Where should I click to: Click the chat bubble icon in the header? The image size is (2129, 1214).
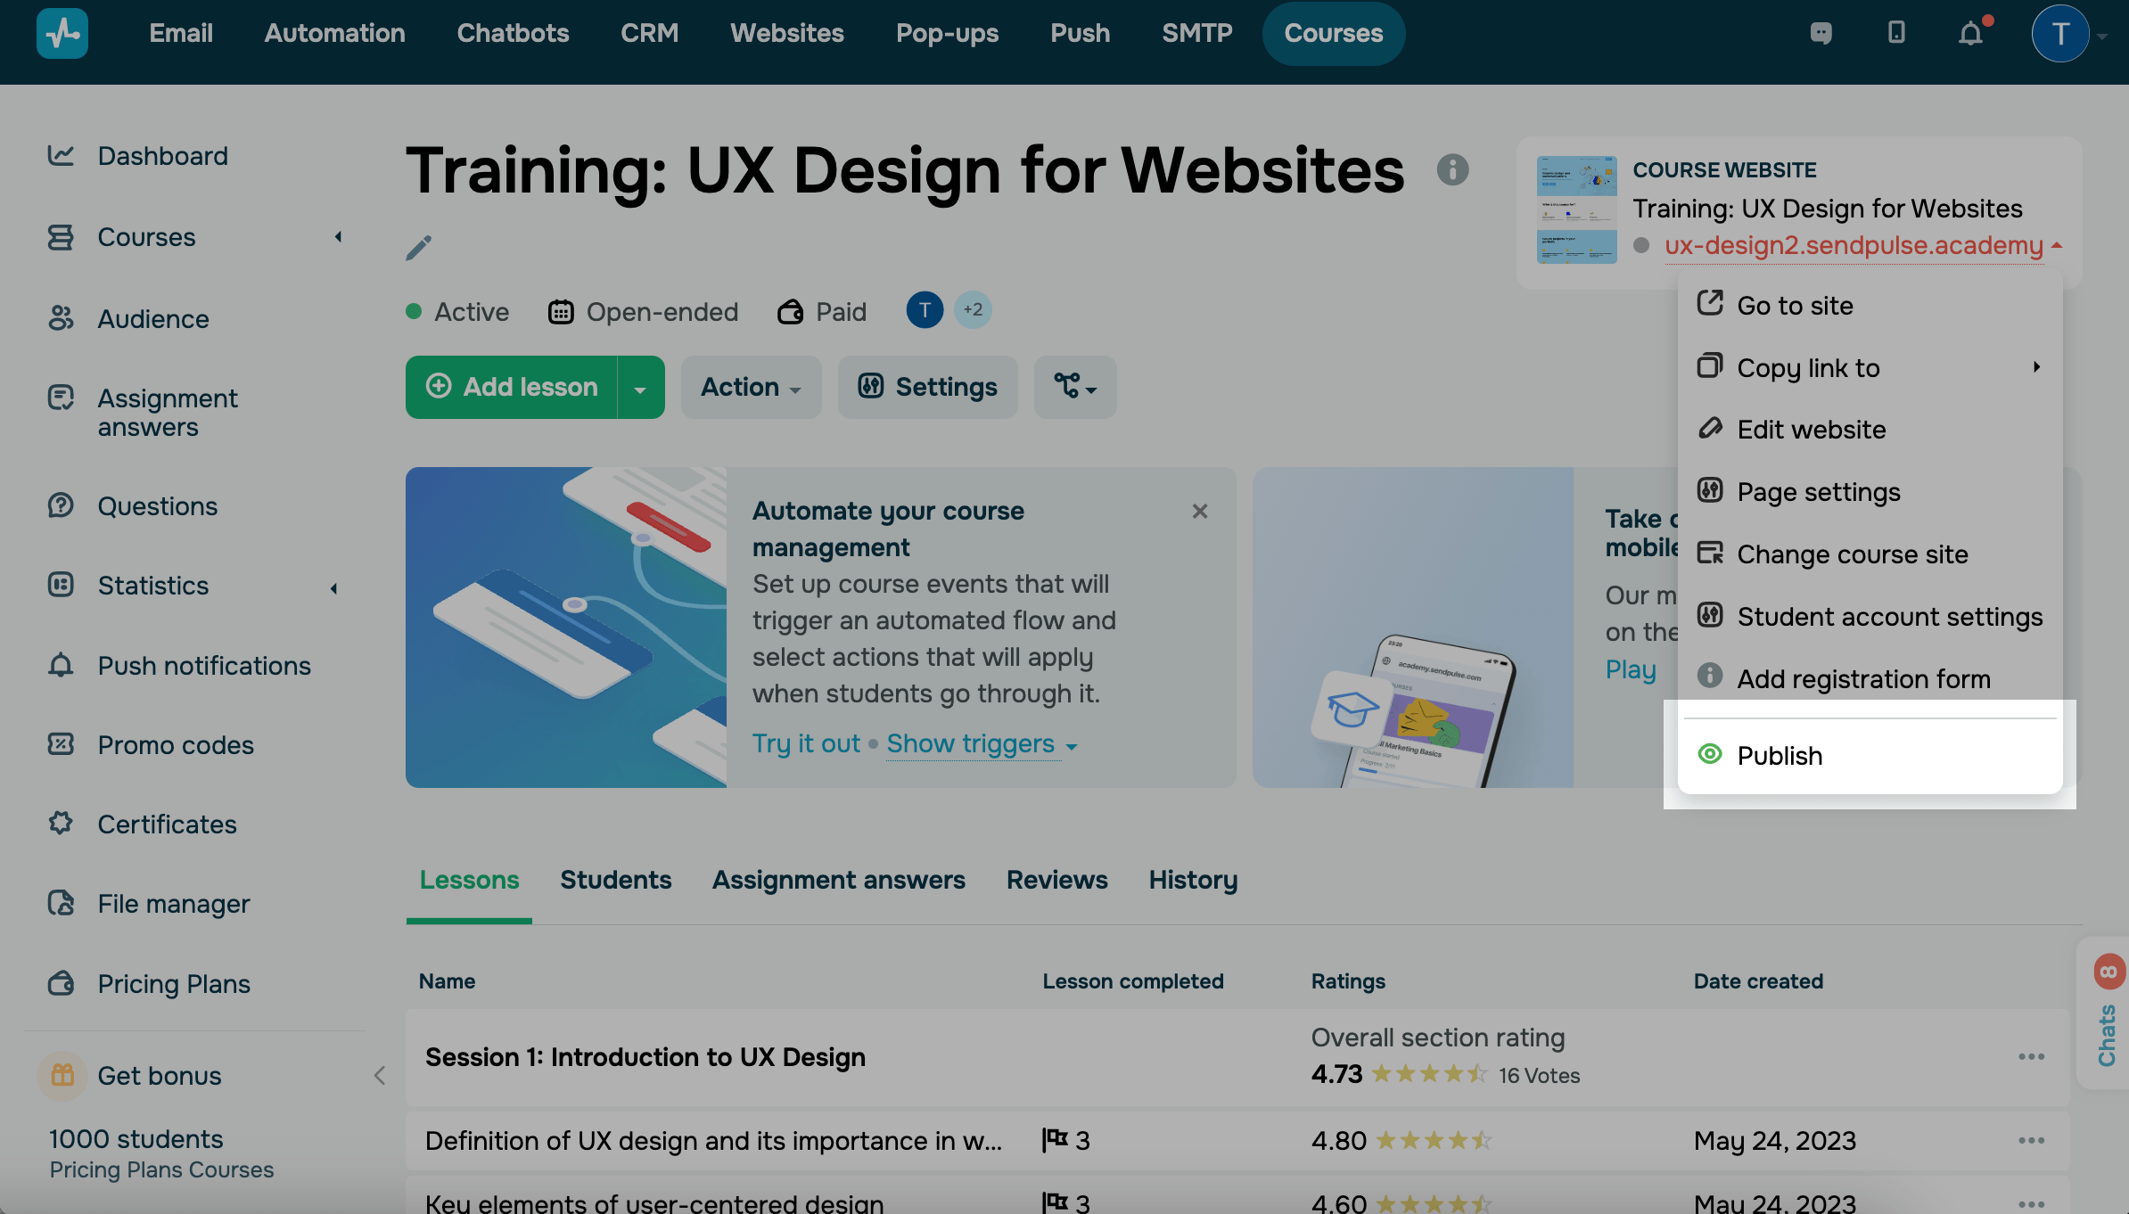pos(1821,34)
